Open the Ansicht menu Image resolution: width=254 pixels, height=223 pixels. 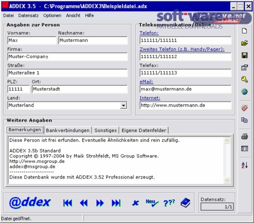[x=73, y=16]
